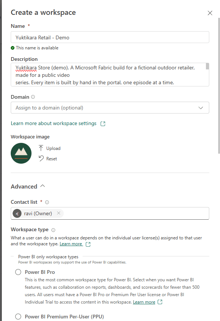Show the Contact list info icon

(x=47, y=202)
